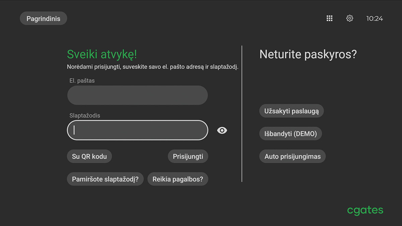The height and width of the screenshot is (226, 402).
Task: Select the grid menu in the top bar
Action: tap(329, 18)
